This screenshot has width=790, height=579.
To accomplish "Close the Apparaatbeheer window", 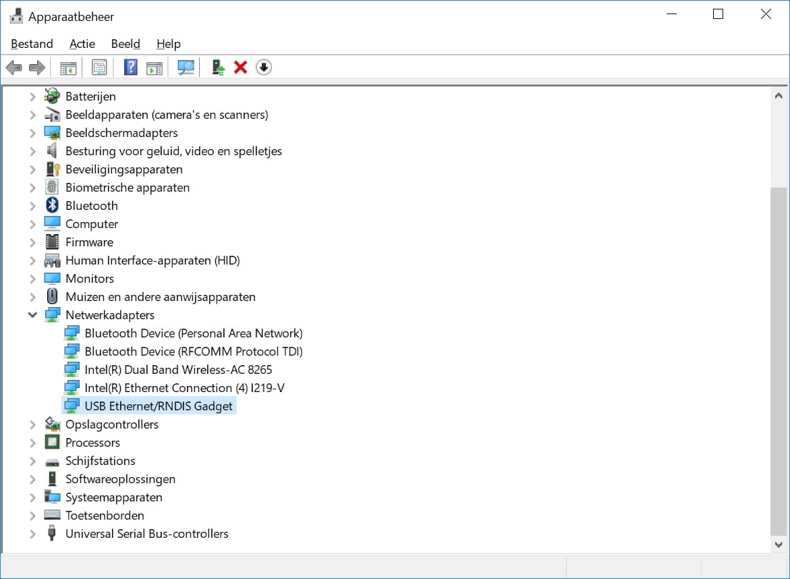I will pyautogui.click(x=766, y=14).
